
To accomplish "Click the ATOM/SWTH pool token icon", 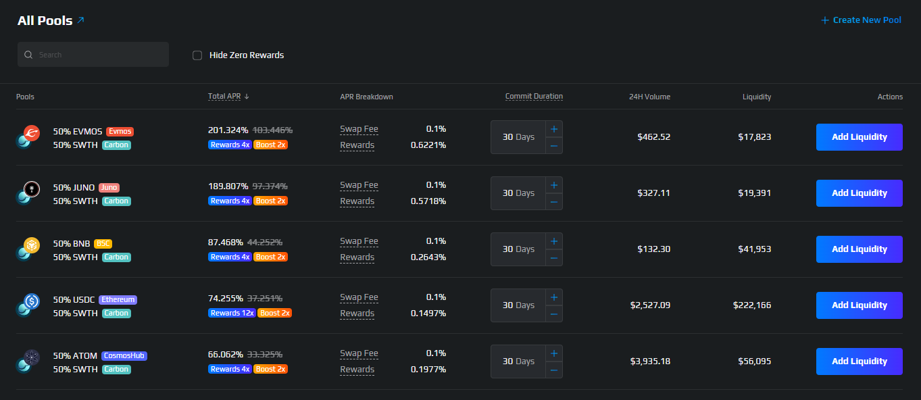I will tap(28, 361).
